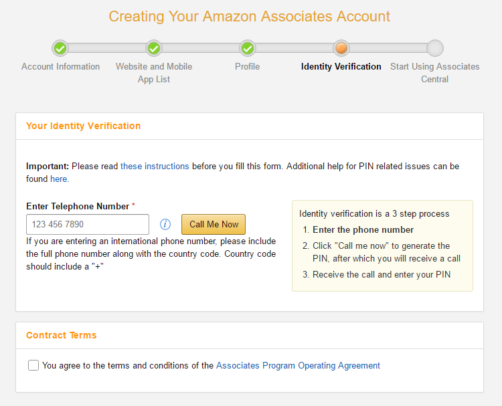Click the orange Identity Verification step circle
Image resolution: width=502 pixels, height=406 pixels.
click(x=341, y=48)
